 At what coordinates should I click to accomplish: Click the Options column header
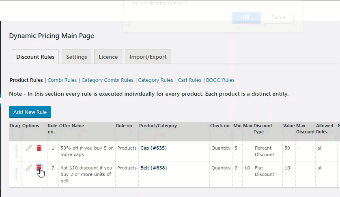(x=30, y=126)
